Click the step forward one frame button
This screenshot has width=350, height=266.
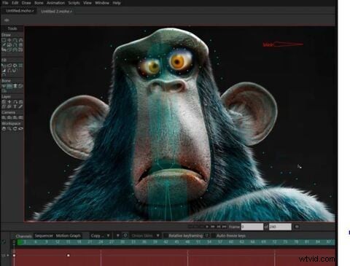click(x=213, y=227)
